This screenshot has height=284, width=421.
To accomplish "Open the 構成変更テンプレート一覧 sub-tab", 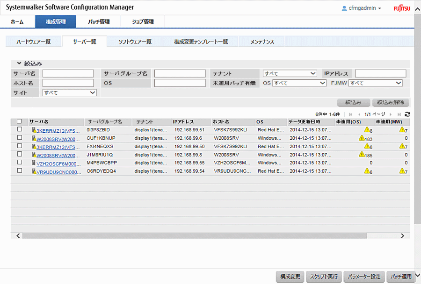I will [x=201, y=42].
